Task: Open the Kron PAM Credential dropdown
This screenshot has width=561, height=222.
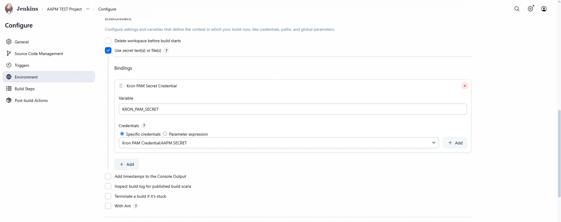Action: pyautogui.click(x=279, y=143)
